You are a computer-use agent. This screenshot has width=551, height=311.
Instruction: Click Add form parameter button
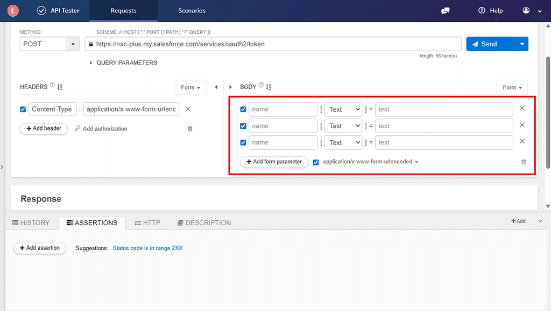tap(274, 162)
